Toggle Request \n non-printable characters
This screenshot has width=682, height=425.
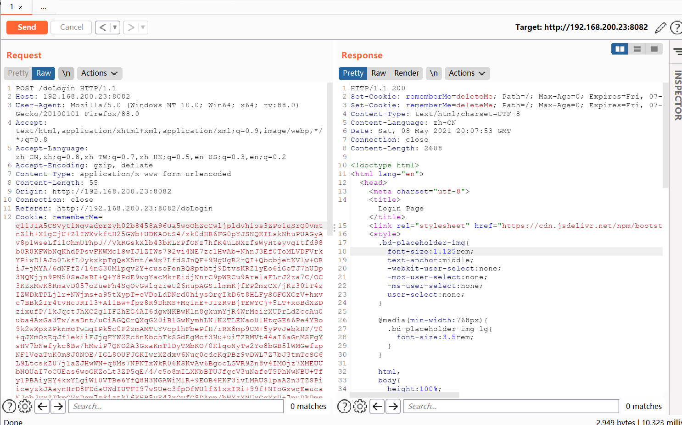coord(66,73)
